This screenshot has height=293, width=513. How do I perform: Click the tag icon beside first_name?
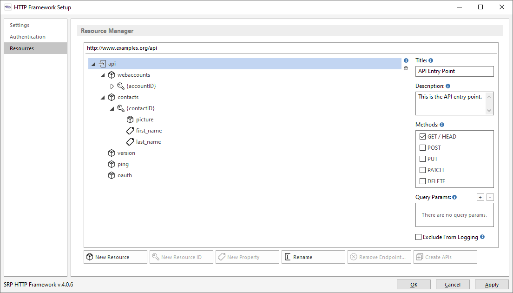pos(130,131)
